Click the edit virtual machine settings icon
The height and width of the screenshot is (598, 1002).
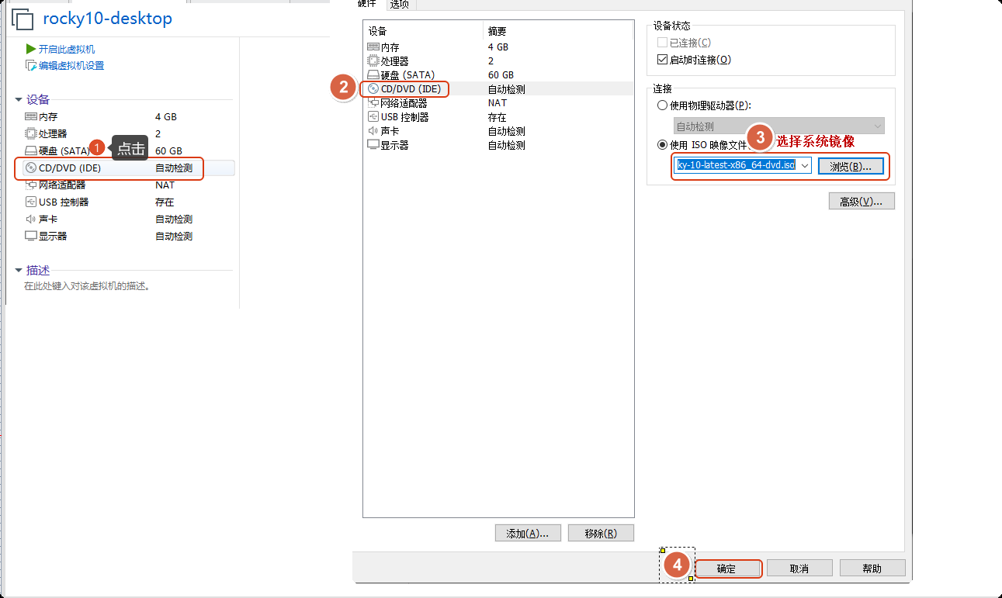click(31, 66)
